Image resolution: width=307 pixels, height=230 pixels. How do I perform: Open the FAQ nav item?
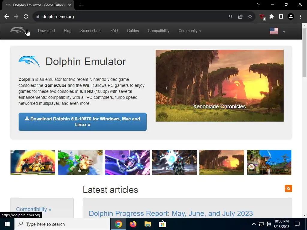tap(114, 31)
